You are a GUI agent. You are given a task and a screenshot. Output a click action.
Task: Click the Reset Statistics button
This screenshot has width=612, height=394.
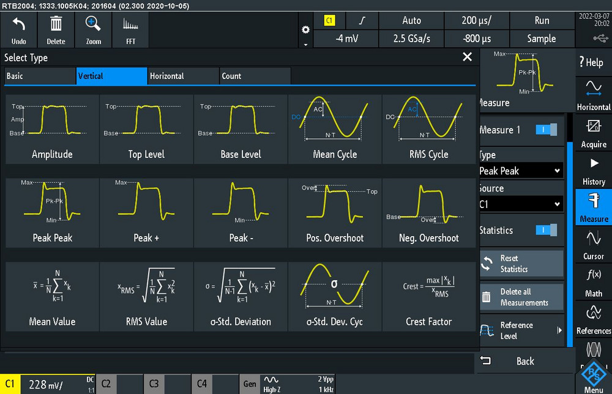click(x=521, y=264)
